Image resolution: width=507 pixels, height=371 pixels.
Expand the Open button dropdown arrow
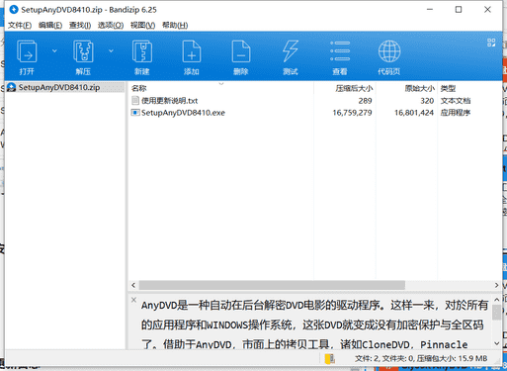54,51
